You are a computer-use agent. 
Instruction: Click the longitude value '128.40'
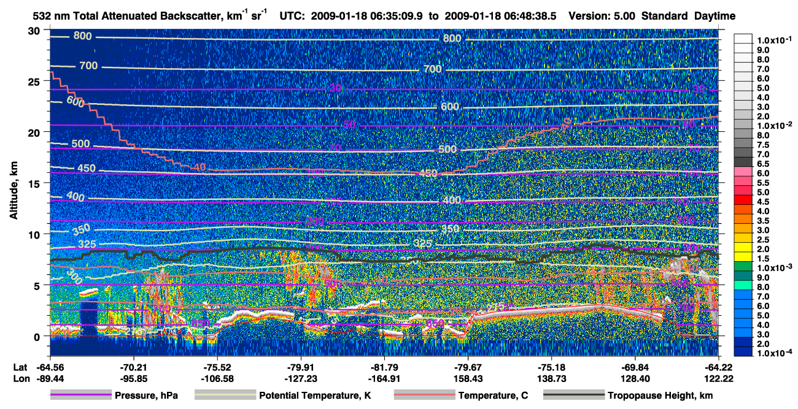(635, 378)
